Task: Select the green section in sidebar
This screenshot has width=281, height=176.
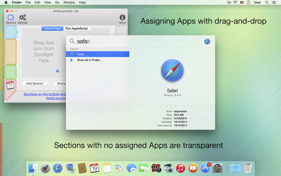Action: (x=11, y=72)
